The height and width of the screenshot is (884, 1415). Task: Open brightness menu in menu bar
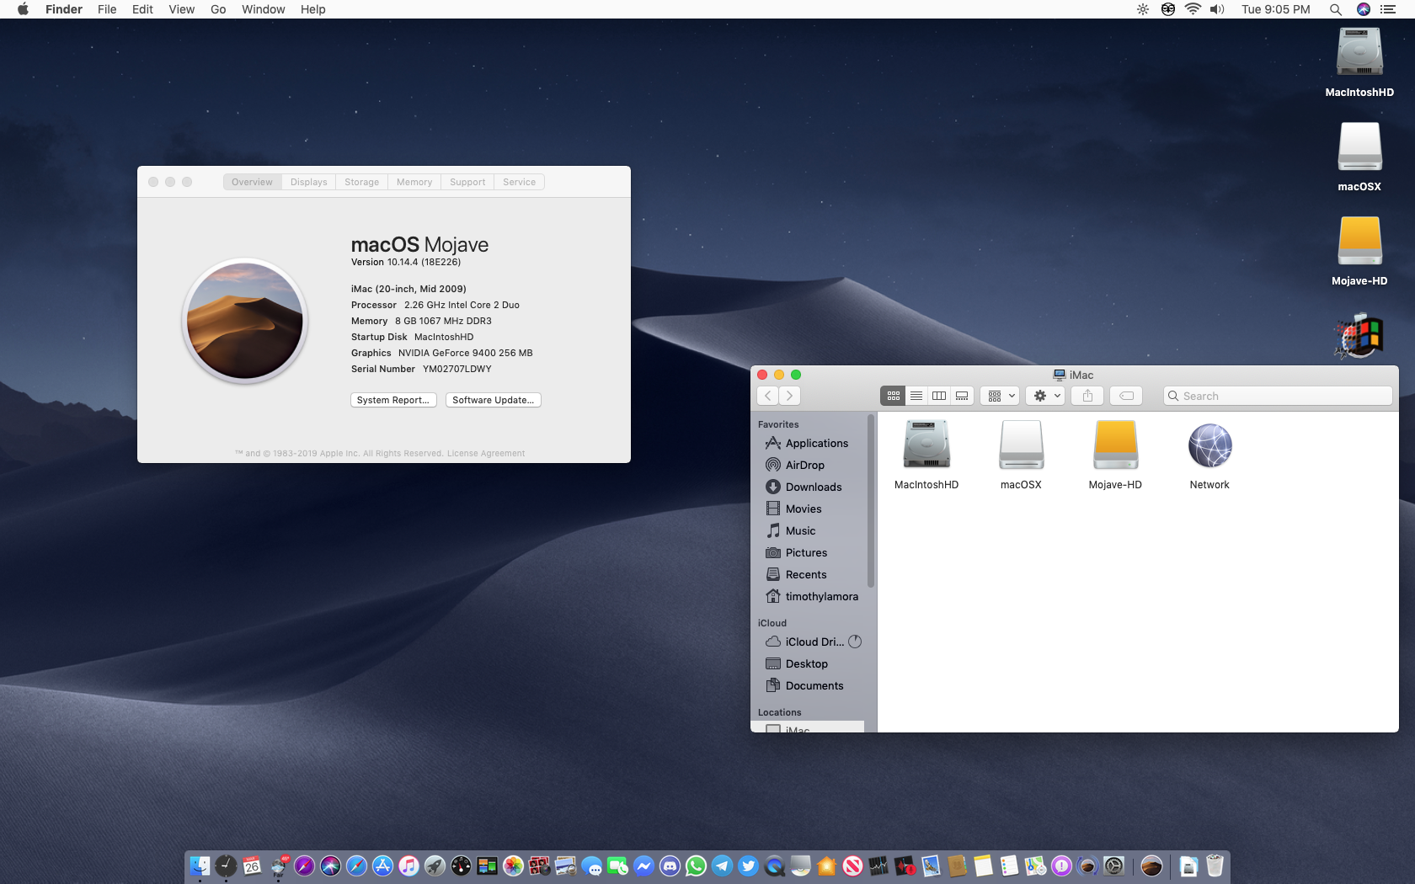click(1142, 9)
